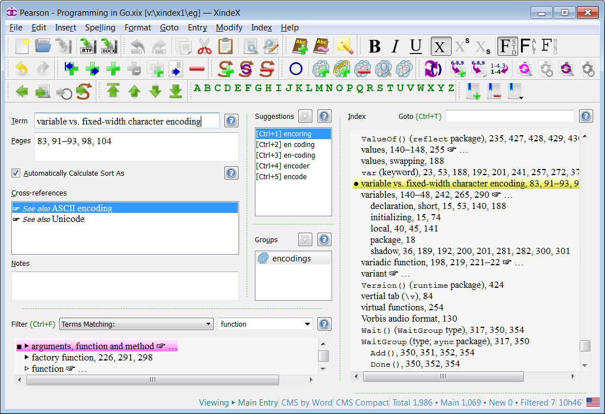Go to first entry double-up arrow
605x414 pixels.
click(113, 91)
